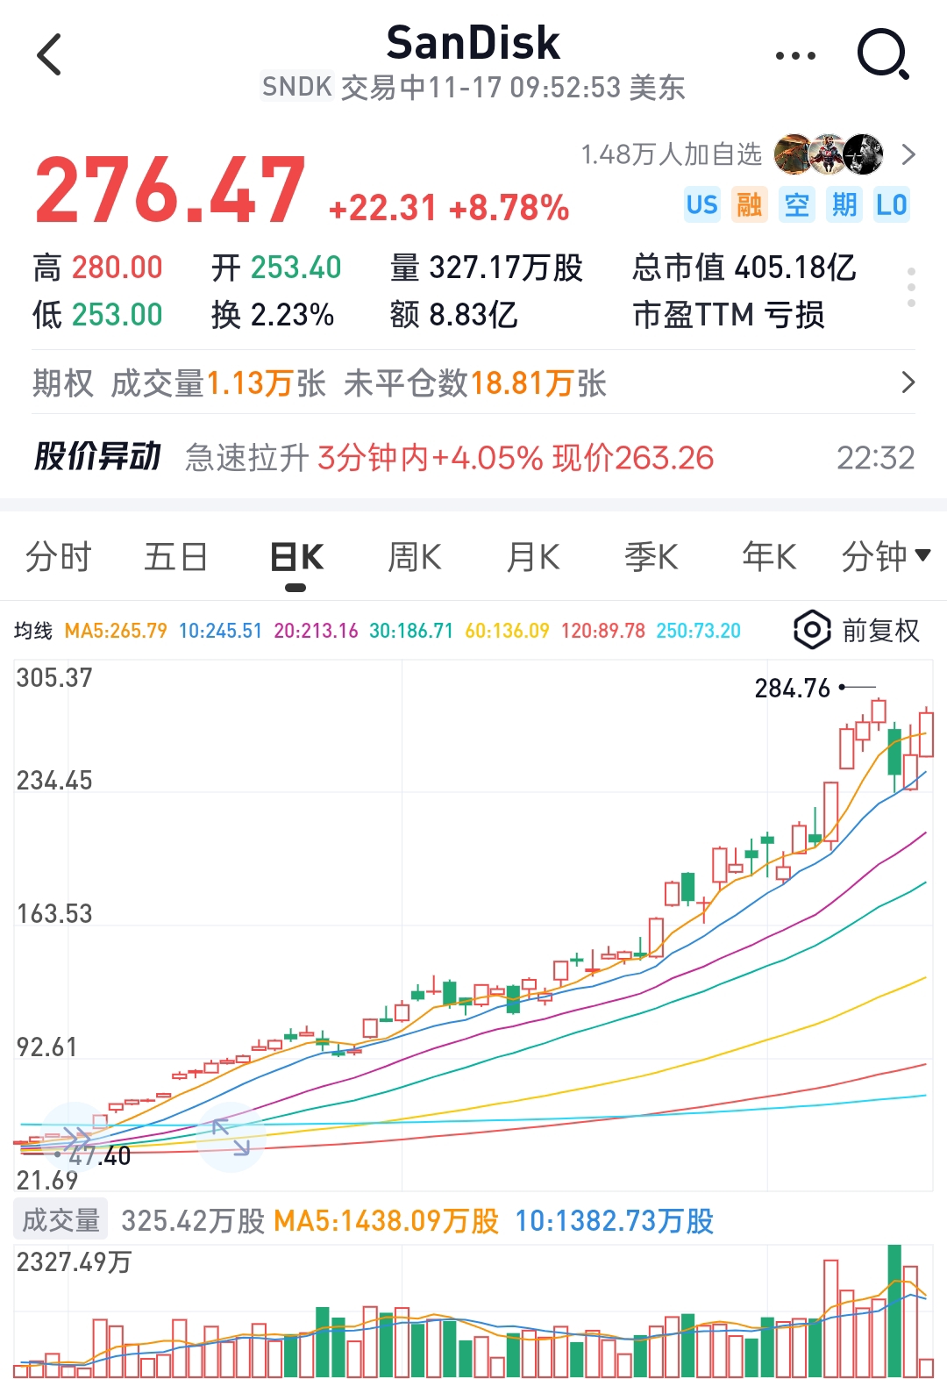Tap the 1.48万人加自选 text
This screenshot has height=1379, width=947.
pyautogui.click(x=671, y=154)
